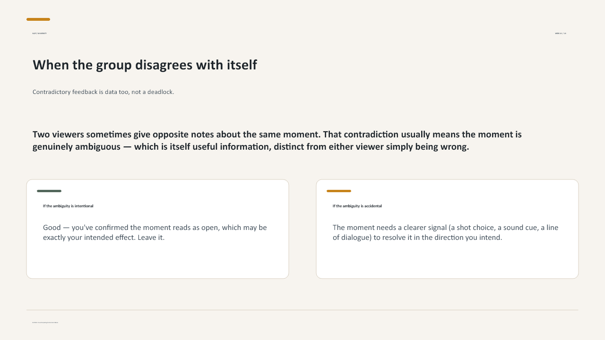Click the 'moment needs a clearer signal' text

click(445, 232)
